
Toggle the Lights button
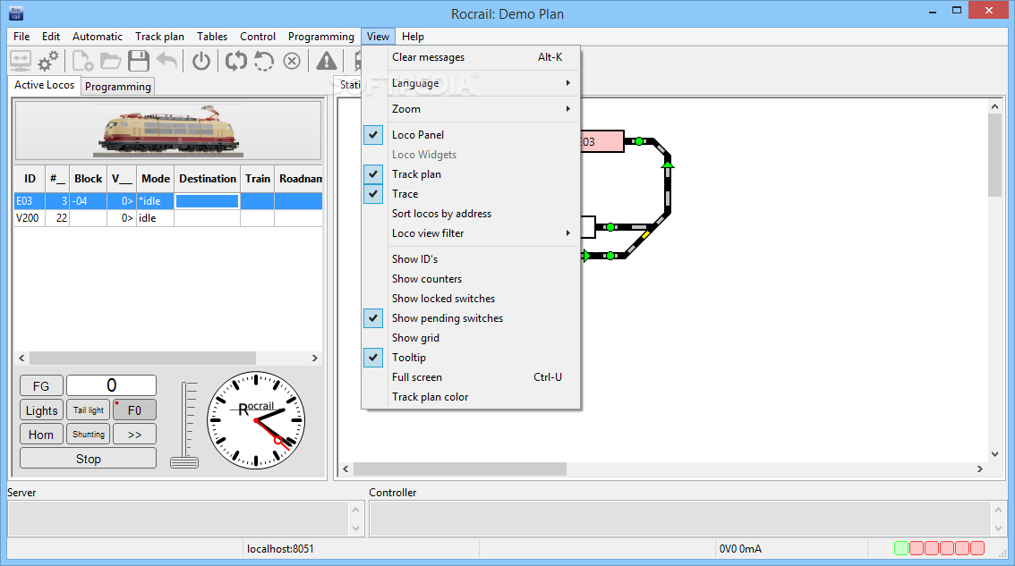pyautogui.click(x=41, y=410)
